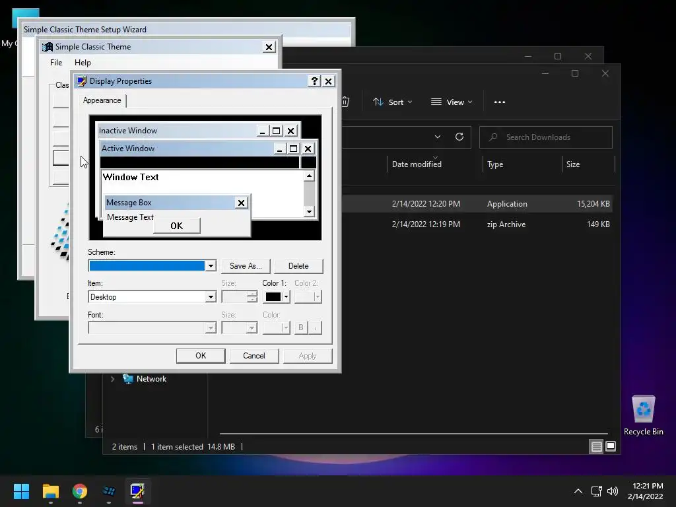Switch Explorer to large thumbnails view icon
This screenshot has width=676, height=507.
pos(611,447)
